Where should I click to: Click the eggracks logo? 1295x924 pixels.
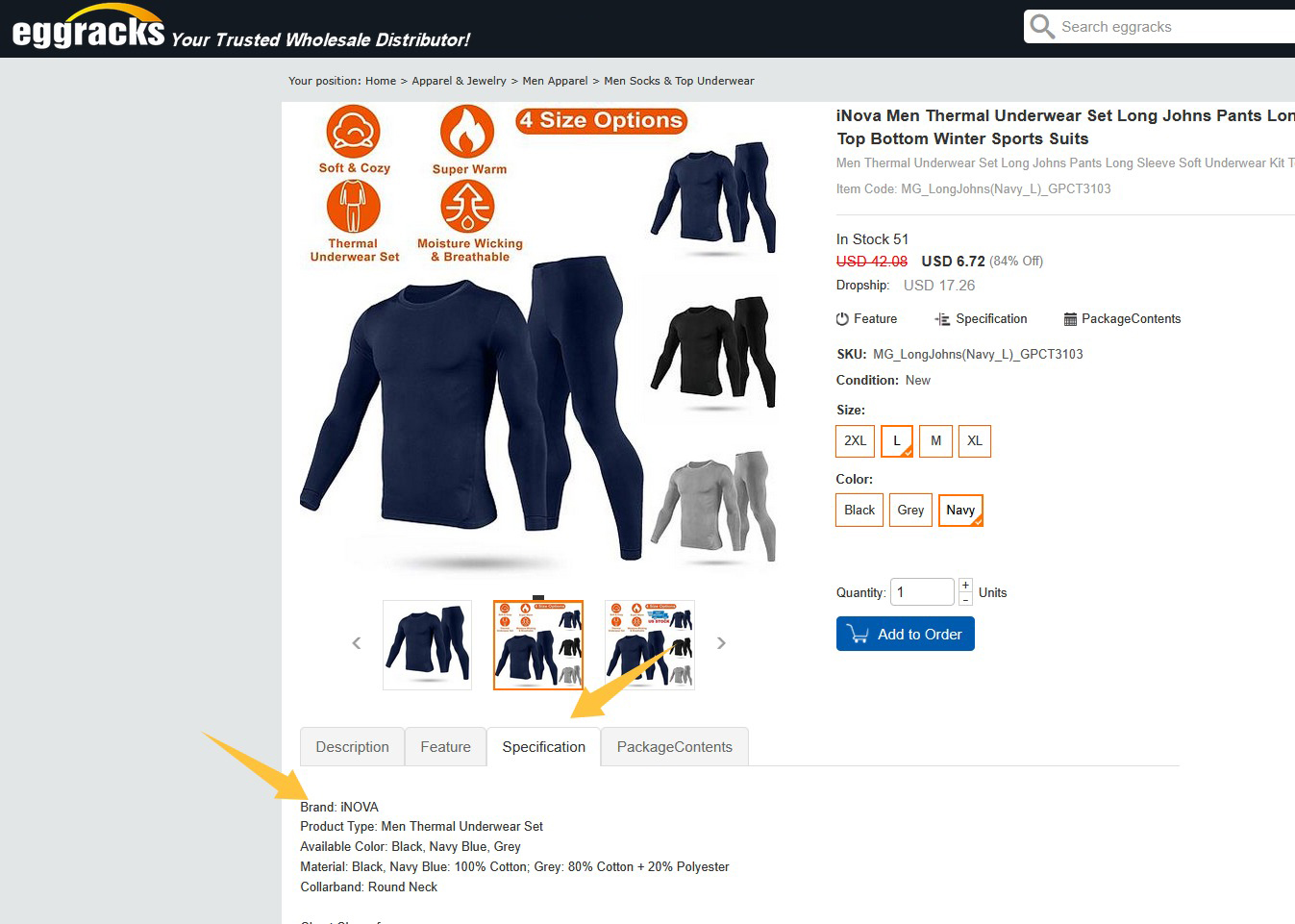(88, 30)
